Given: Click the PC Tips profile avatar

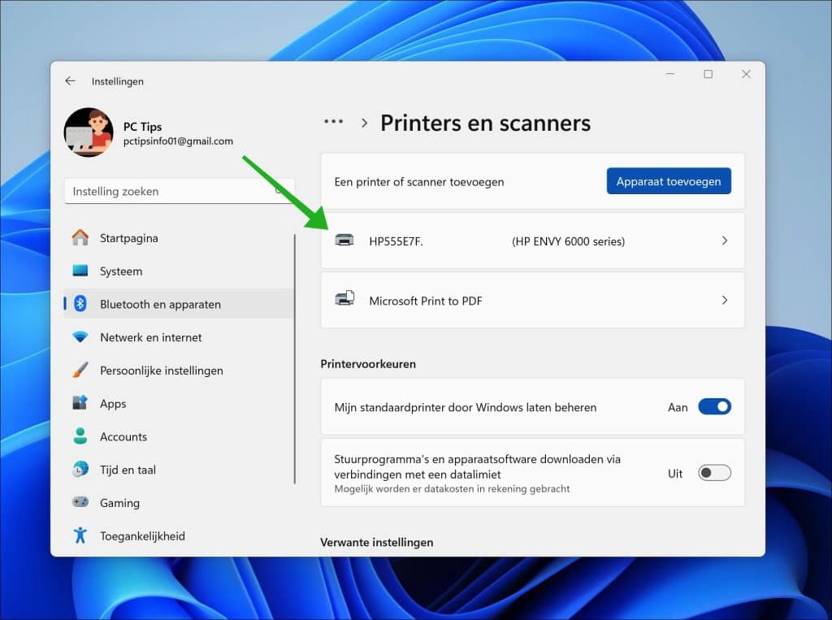Looking at the screenshot, I should 88,132.
